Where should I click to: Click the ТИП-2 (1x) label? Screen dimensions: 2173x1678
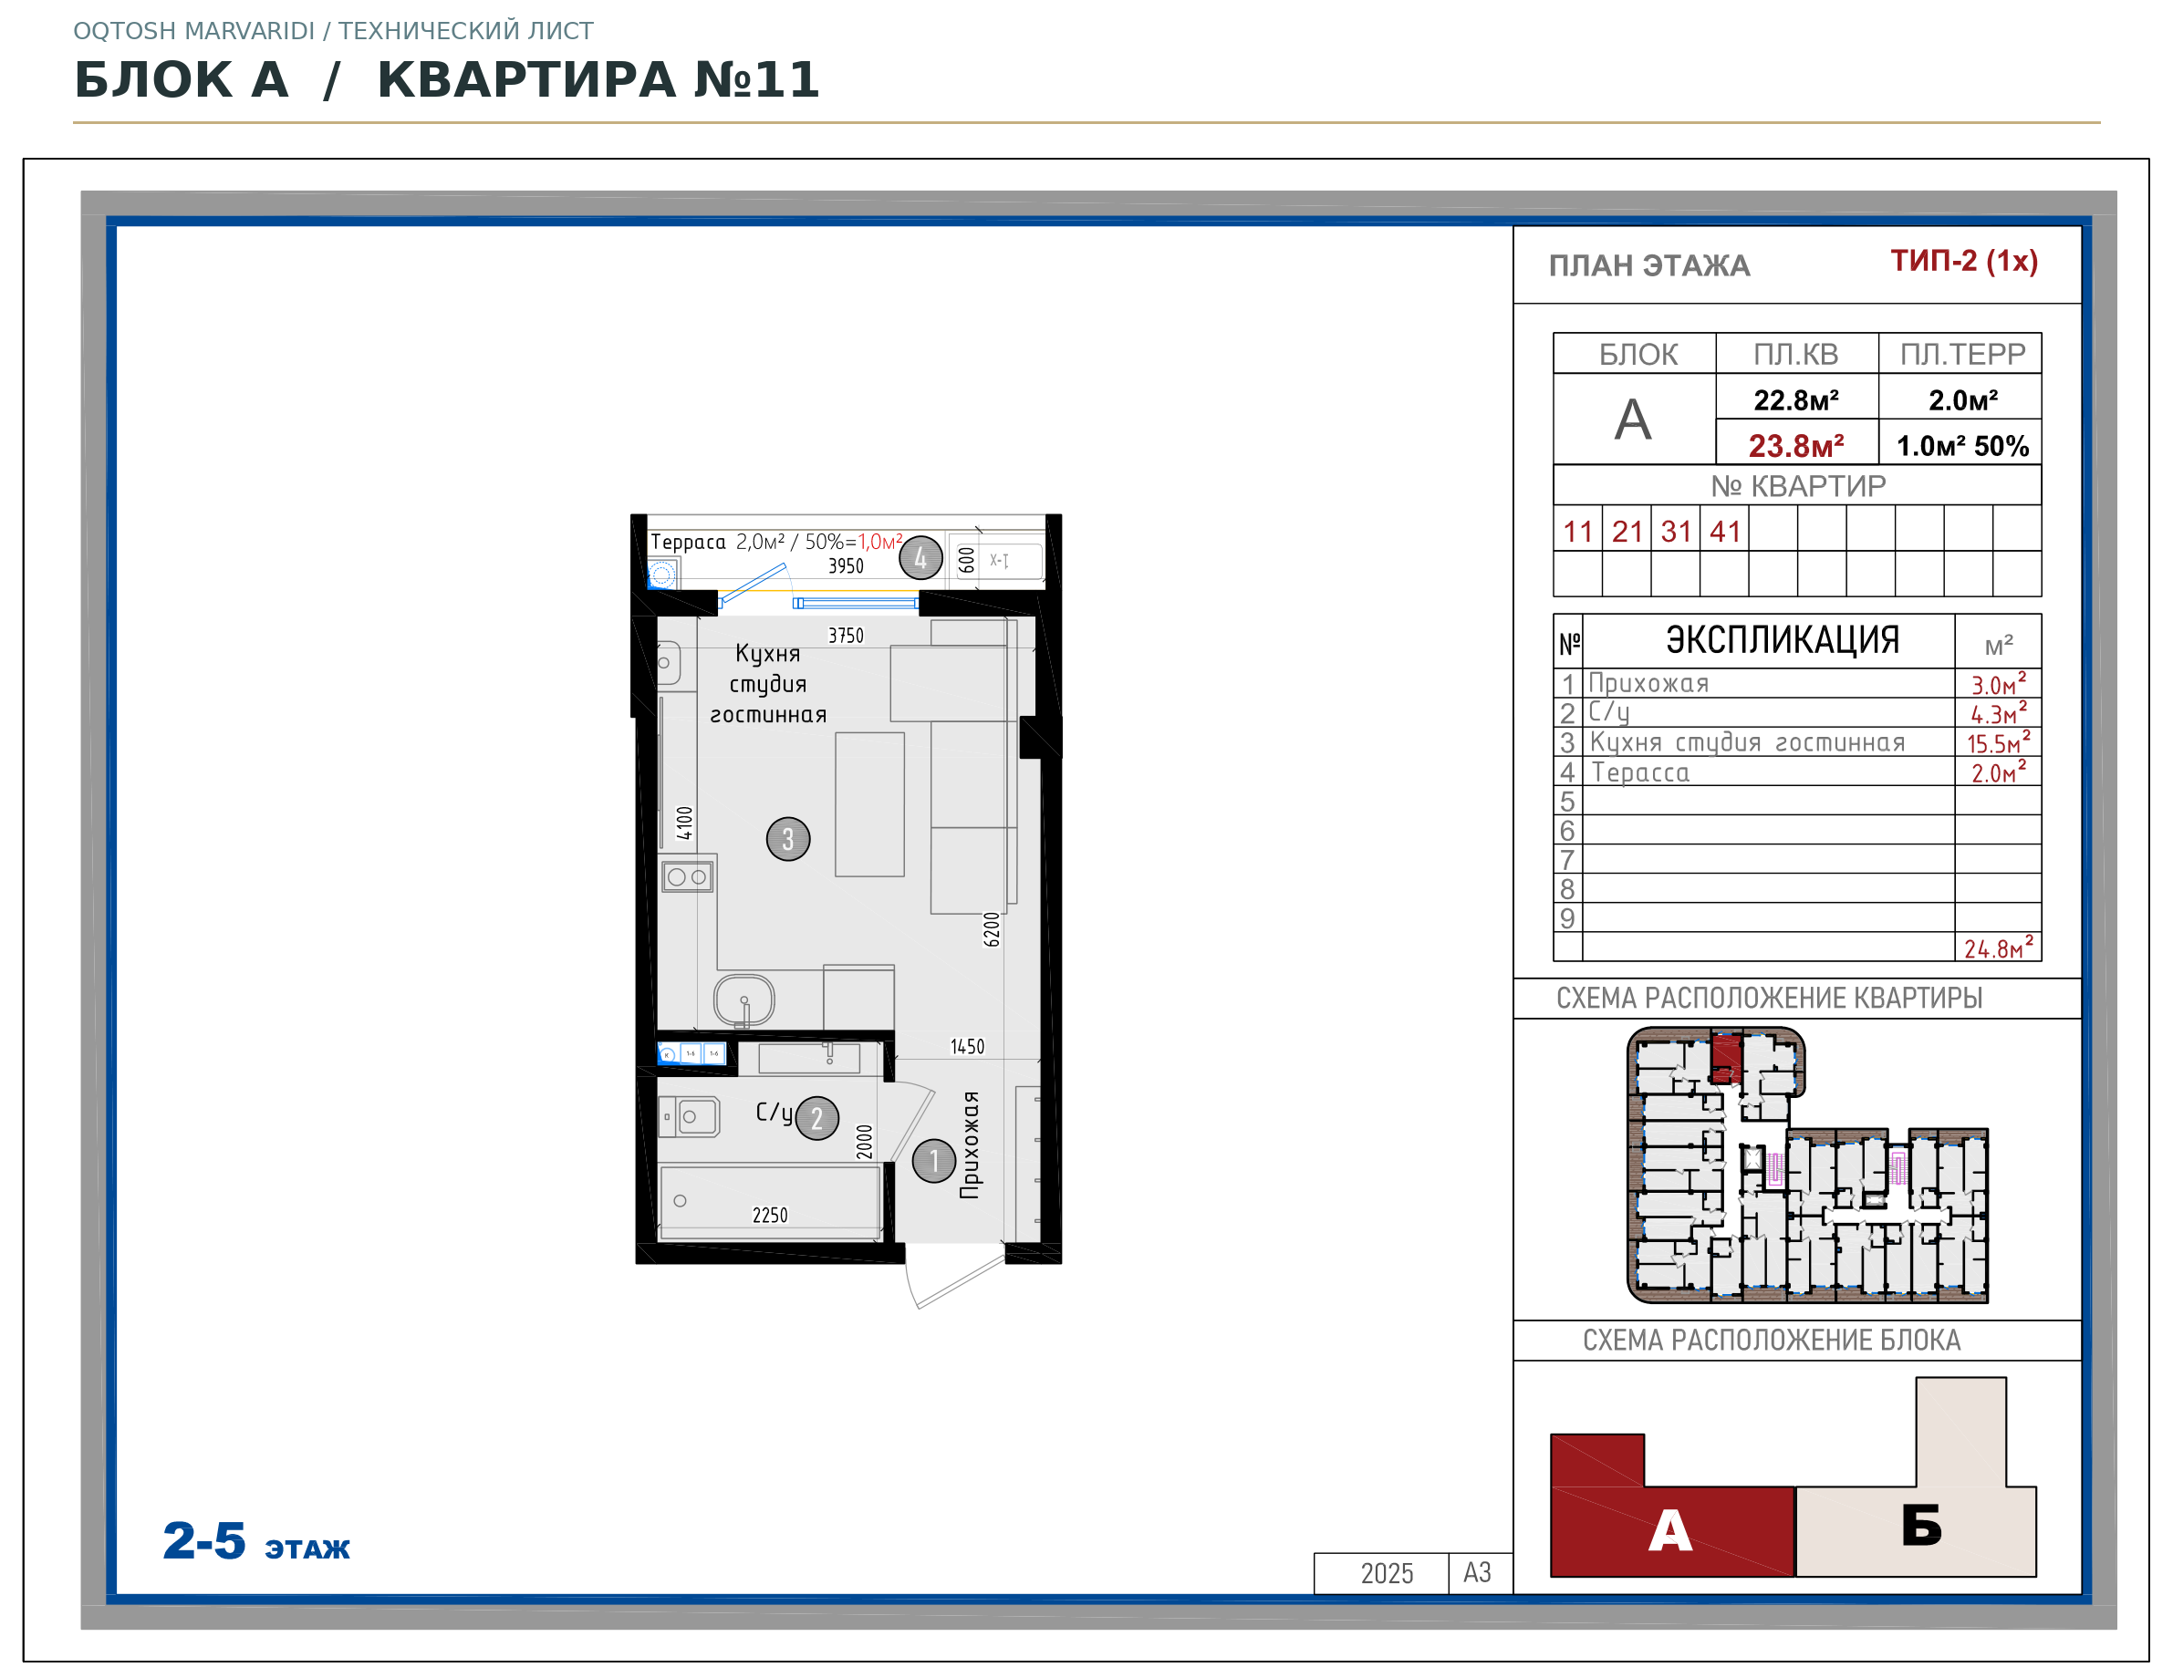click(x=1964, y=261)
